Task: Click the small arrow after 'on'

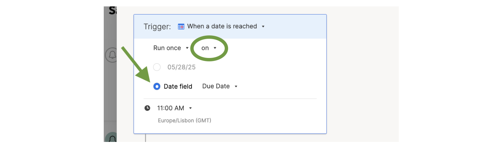Action: click(215, 48)
